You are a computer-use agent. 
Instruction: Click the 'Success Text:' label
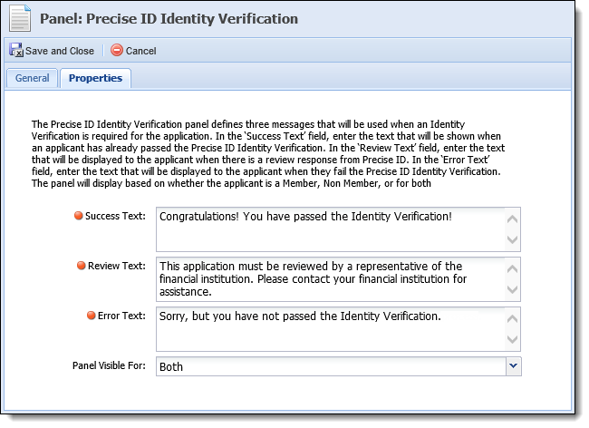115,216
